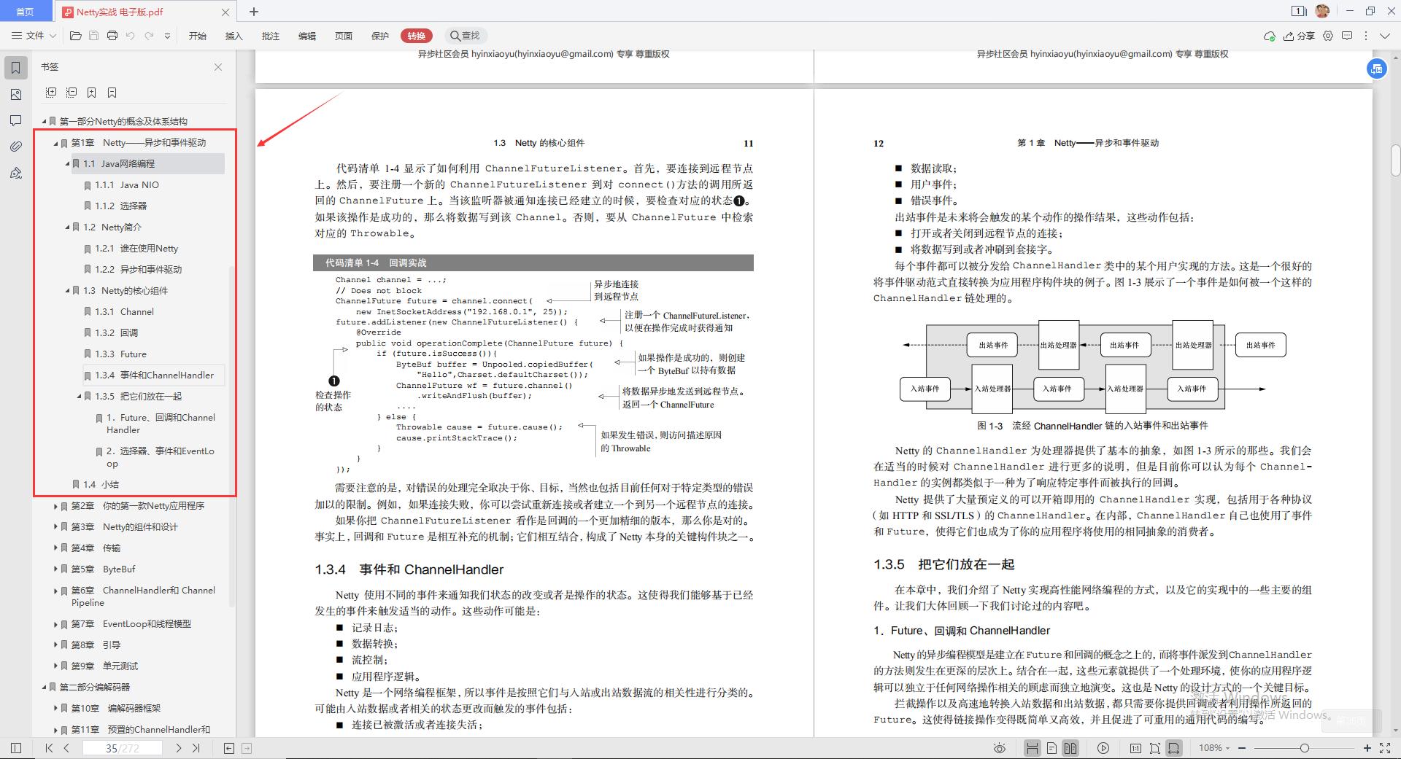Select the signature tool in the sidebar
The image size is (1401, 759).
click(x=15, y=173)
